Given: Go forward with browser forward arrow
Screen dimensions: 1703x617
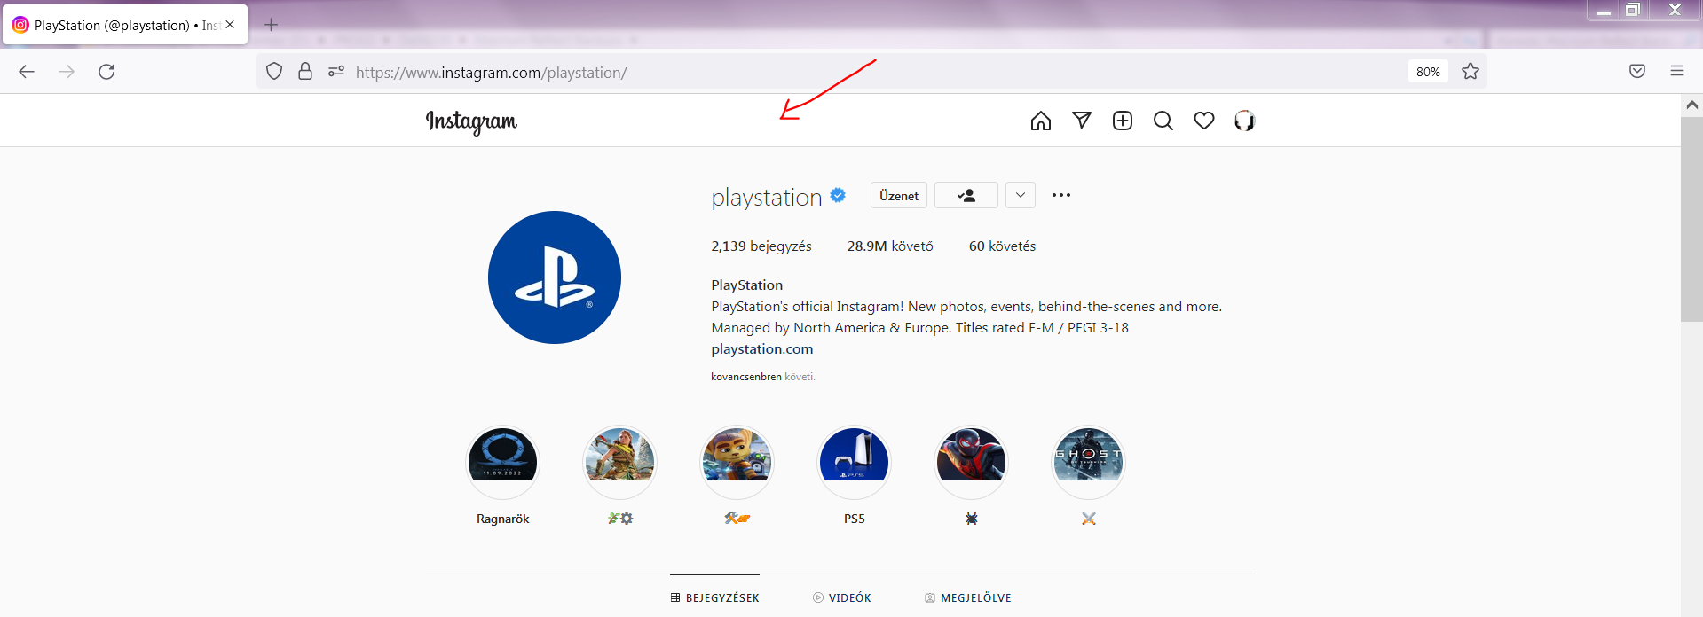Looking at the screenshot, I should 67,72.
